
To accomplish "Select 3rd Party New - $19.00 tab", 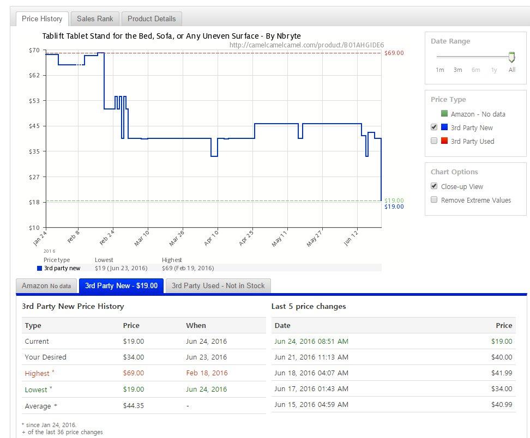I will click(x=121, y=285).
